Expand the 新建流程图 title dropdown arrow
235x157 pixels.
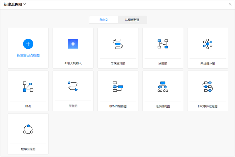pos(24,4)
